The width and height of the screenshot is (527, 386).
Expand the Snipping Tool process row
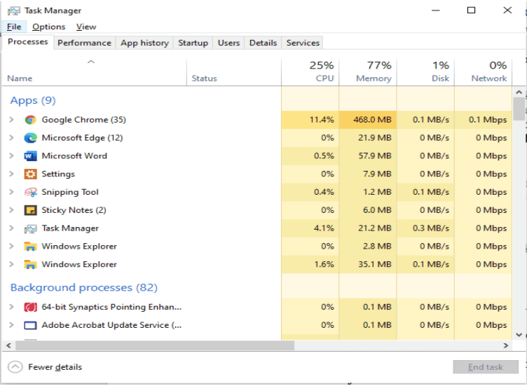pyautogui.click(x=11, y=192)
